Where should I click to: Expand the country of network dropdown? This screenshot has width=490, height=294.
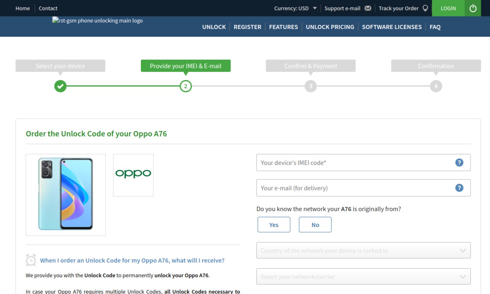click(363, 250)
